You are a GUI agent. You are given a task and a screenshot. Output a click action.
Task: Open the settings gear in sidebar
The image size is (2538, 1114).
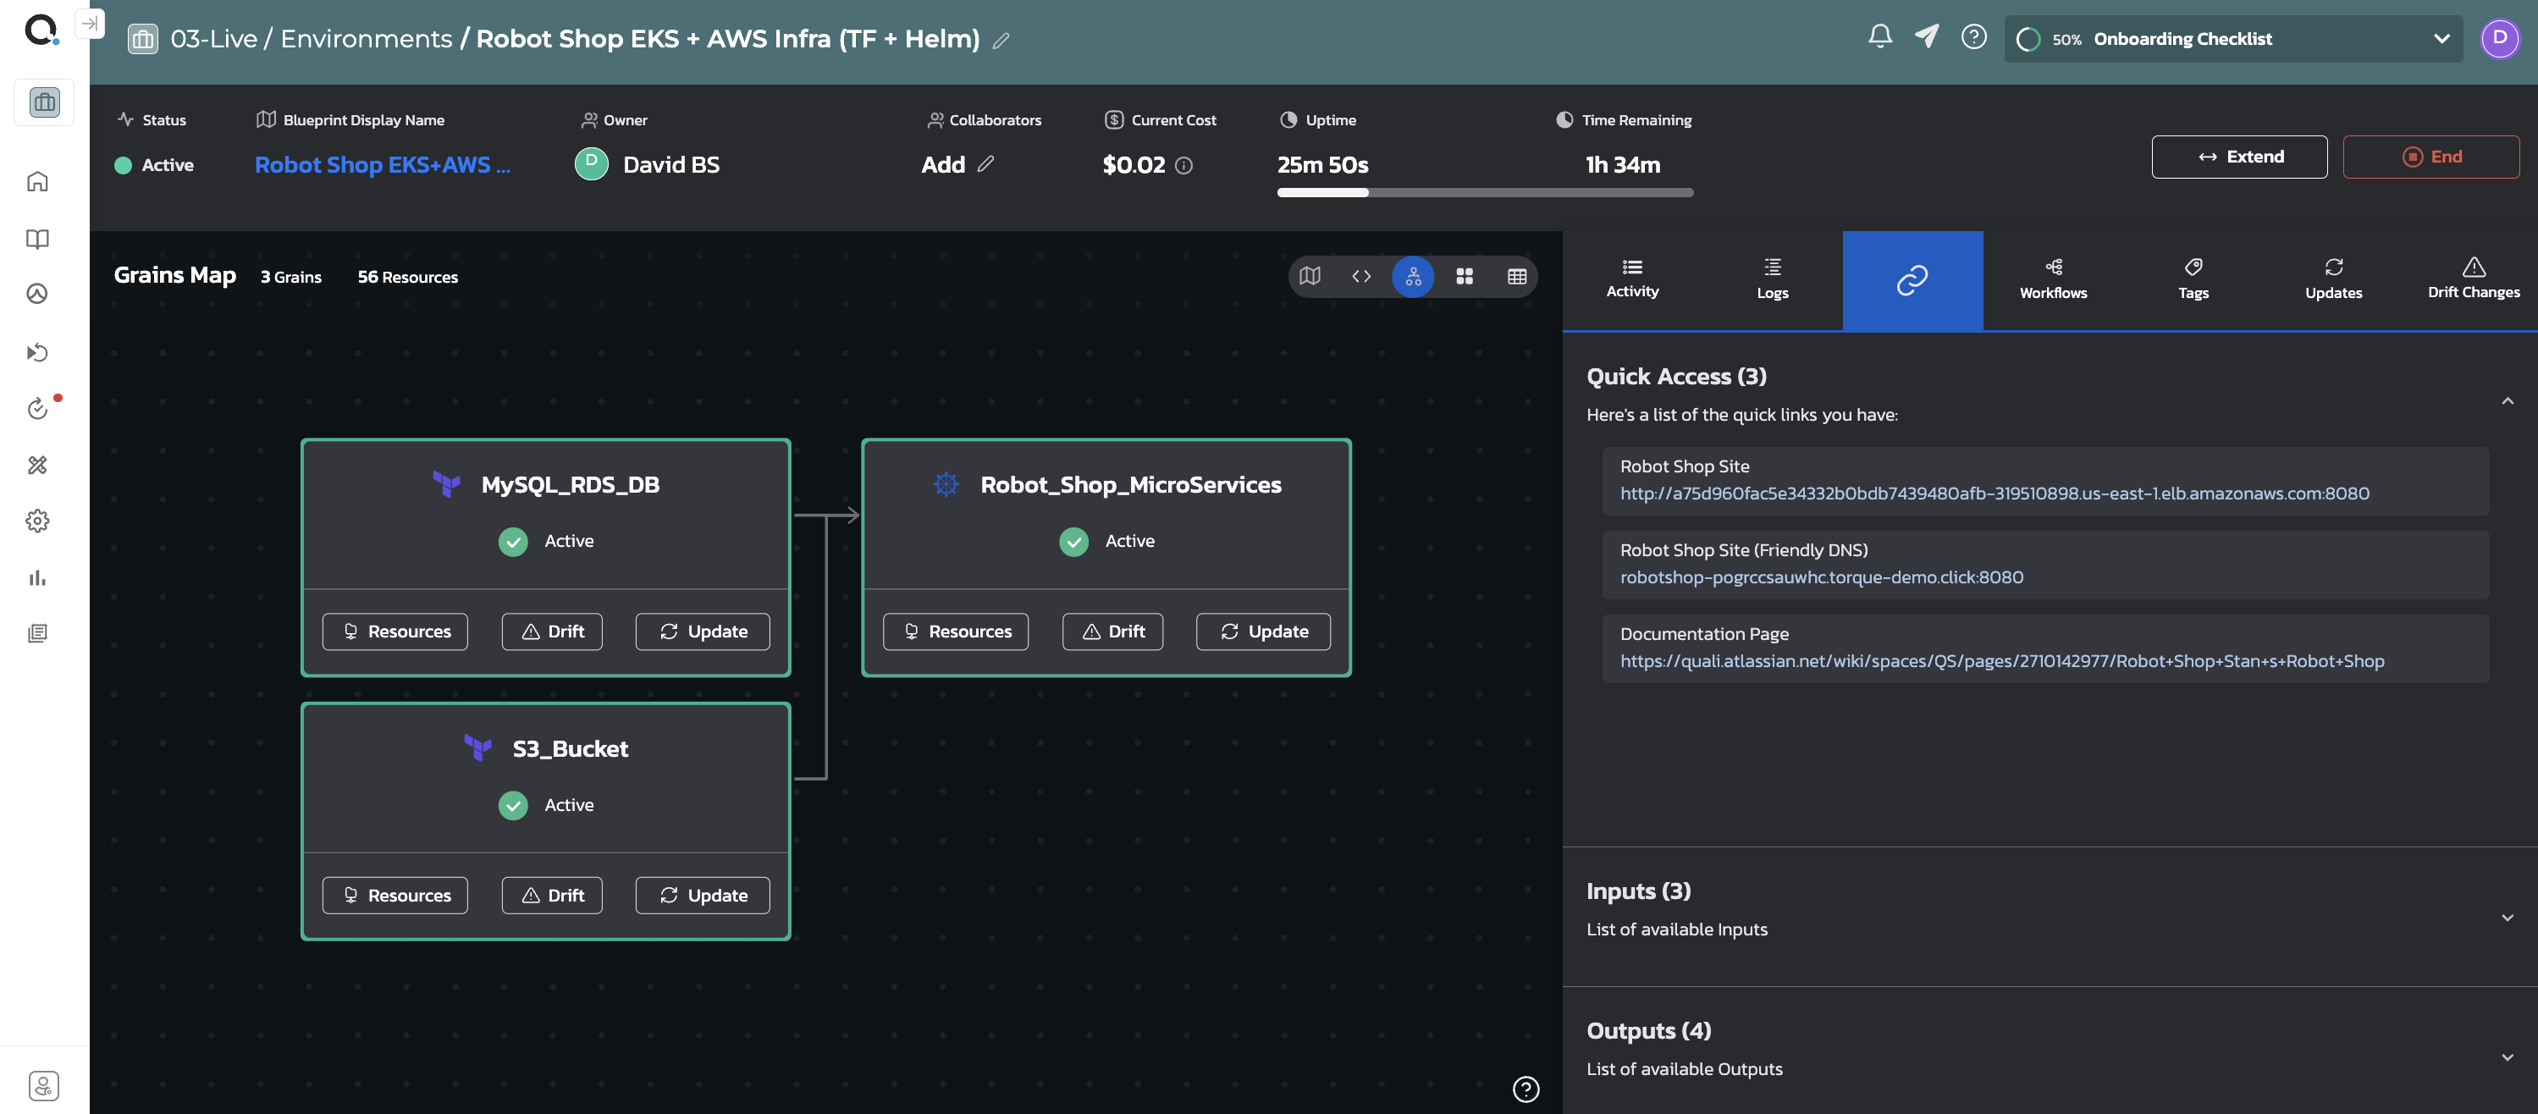pyautogui.click(x=37, y=520)
